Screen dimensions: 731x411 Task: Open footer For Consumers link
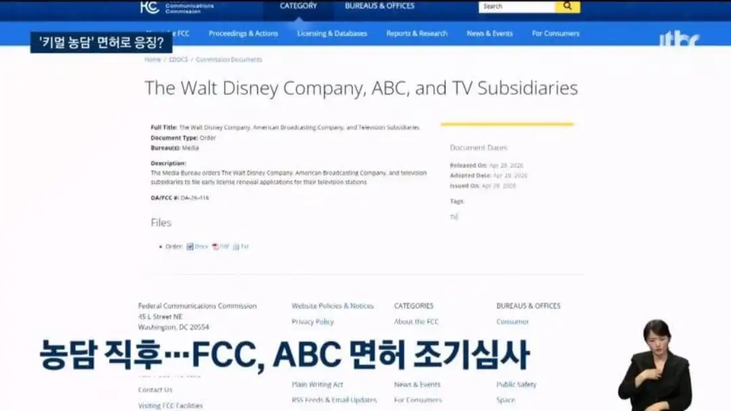tap(418, 400)
